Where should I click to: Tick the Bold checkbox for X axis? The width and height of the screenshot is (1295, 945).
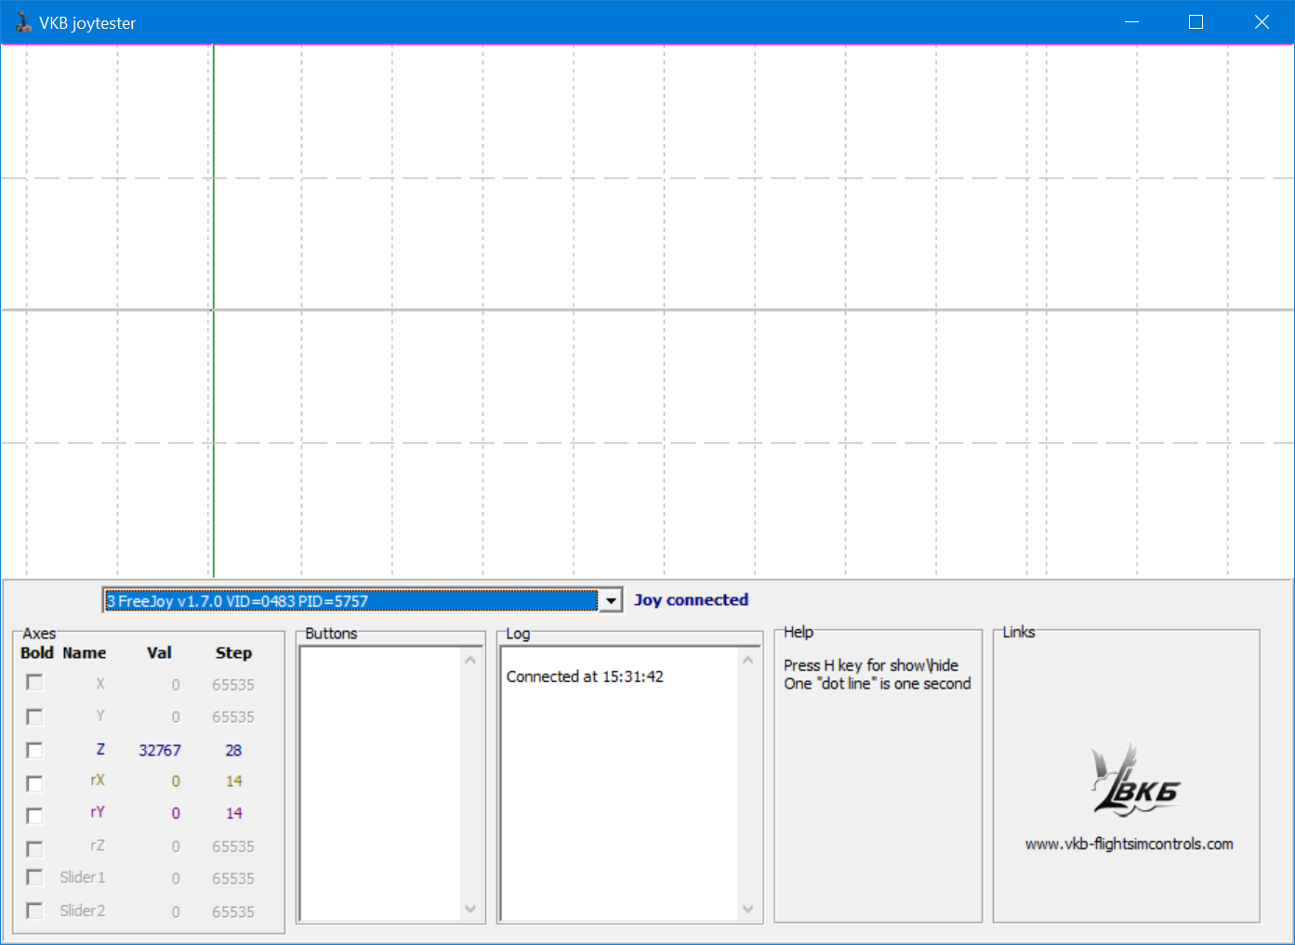click(x=34, y=683)
